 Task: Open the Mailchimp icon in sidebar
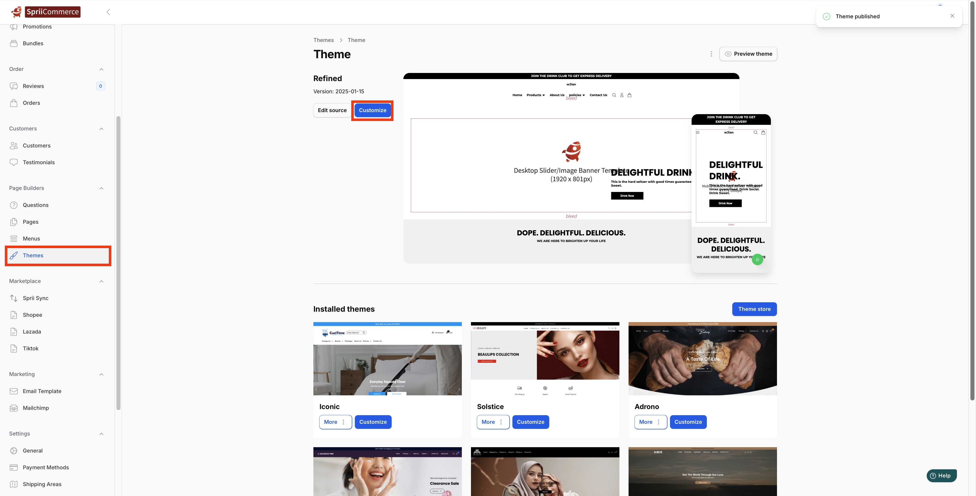(14, 408)
